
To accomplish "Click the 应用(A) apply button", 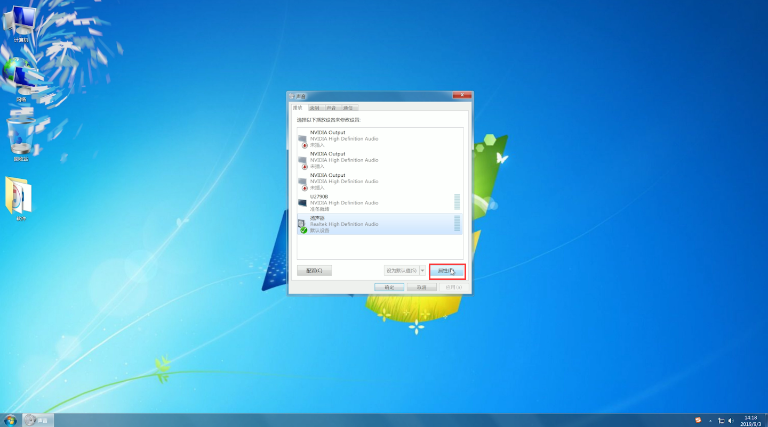I will 454,287.
